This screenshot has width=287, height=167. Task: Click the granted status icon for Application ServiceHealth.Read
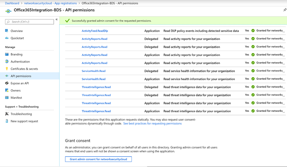[253, 79]
